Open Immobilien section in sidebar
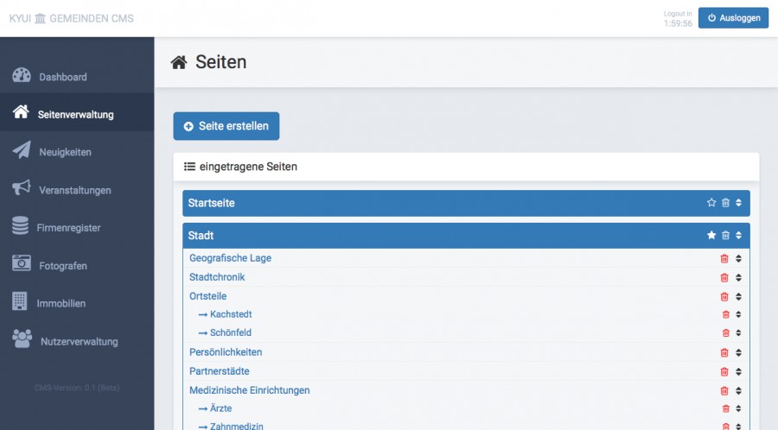Screen dimensions: 778x430 (x=61, y=303)
